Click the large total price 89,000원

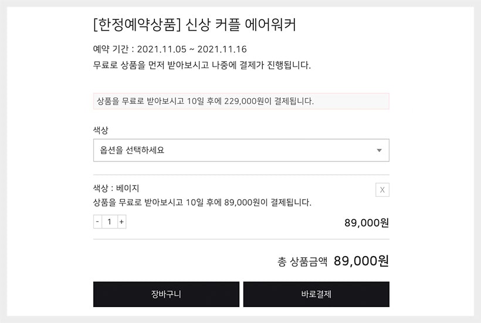pos(361,261)
